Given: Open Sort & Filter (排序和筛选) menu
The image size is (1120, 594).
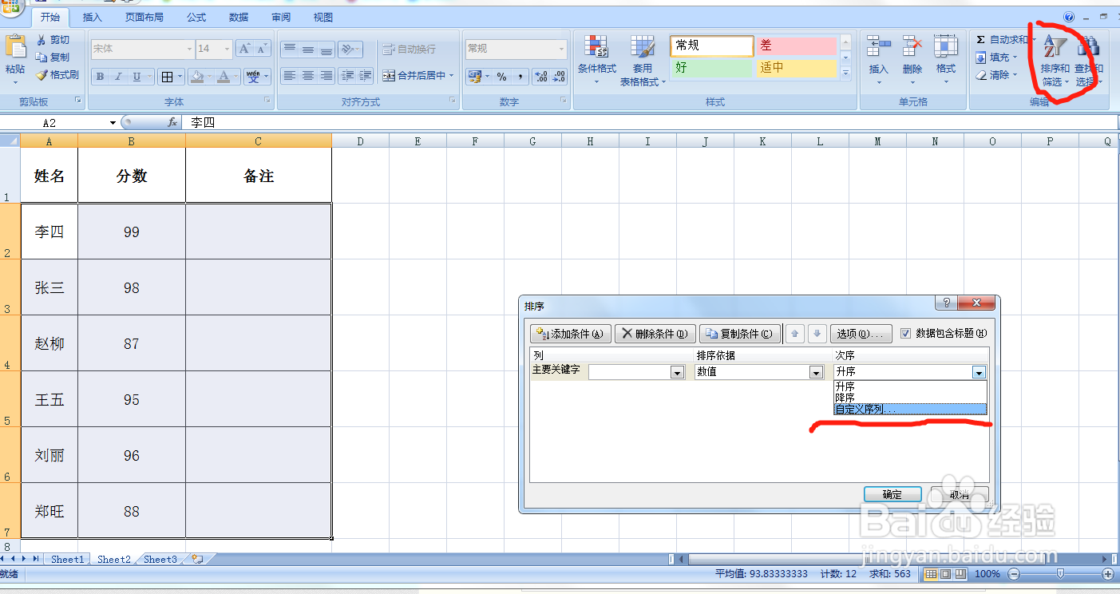Looking at the screenshot, I should [x=1055, y=60].
